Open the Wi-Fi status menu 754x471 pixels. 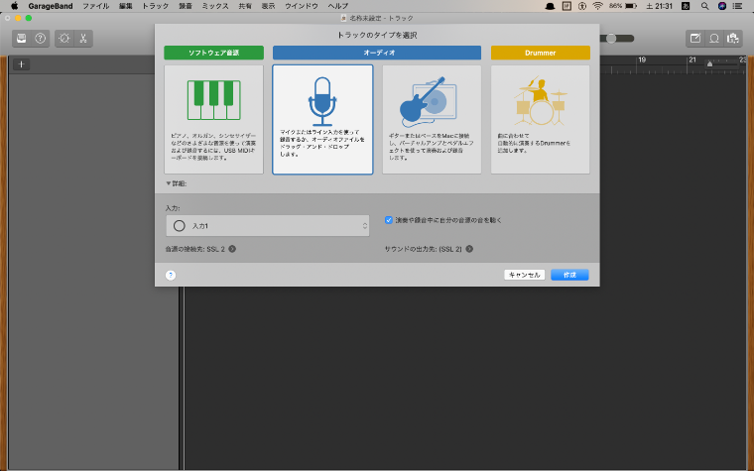click(597, 6)
